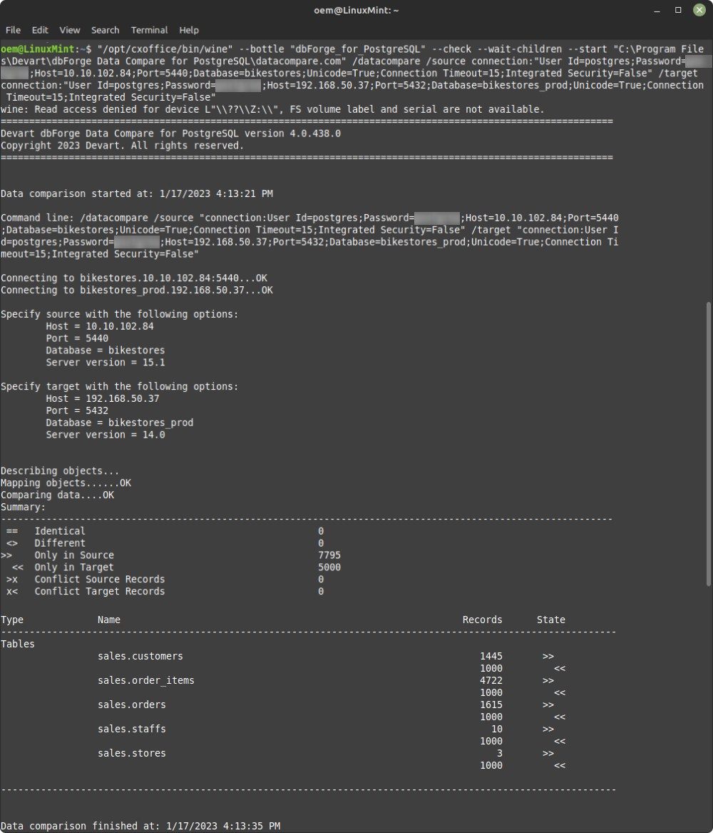Screen dimensions: 713x833
Task: Click the Host = 10.10.102.84 line
Action: pos(100,326)
